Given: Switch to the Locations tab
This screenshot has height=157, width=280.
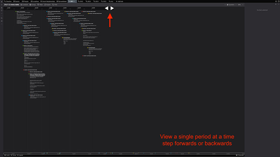Looking at the screenshot, I should click(x=34, y=1).
